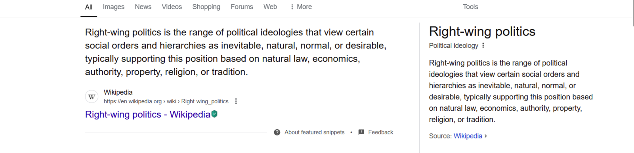Open the three-dot menu beside Wikipedia URL
Screen dimensions: 634x153
[236, 101]
